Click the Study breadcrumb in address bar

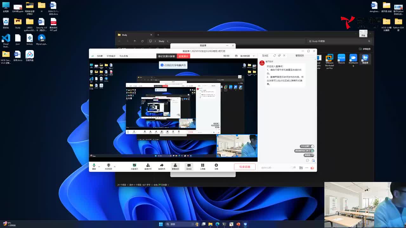click(161, 41)
